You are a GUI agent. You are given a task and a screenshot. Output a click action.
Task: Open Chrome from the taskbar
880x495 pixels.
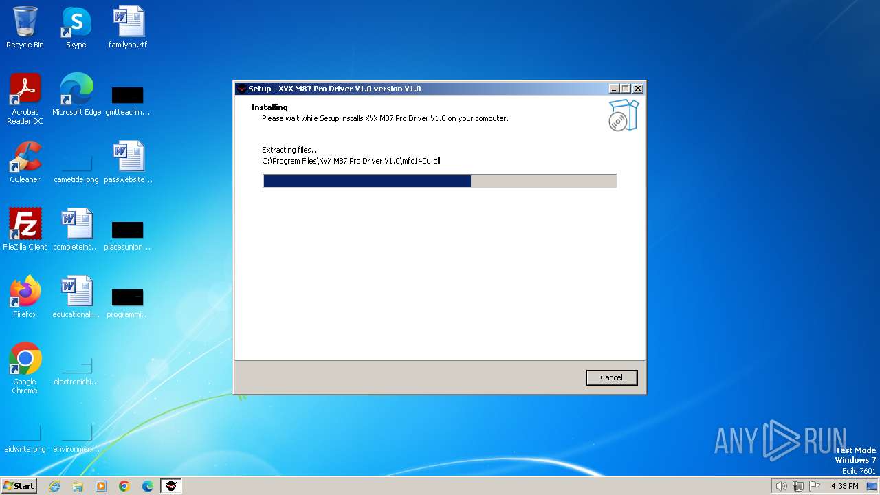click(124, 486)
